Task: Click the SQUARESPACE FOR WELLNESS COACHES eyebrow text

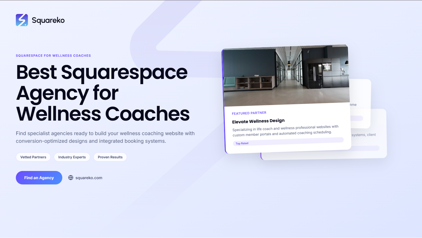Action: [53, 56]
